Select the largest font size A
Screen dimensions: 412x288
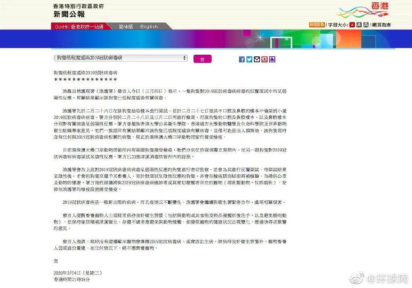[366, 25]
